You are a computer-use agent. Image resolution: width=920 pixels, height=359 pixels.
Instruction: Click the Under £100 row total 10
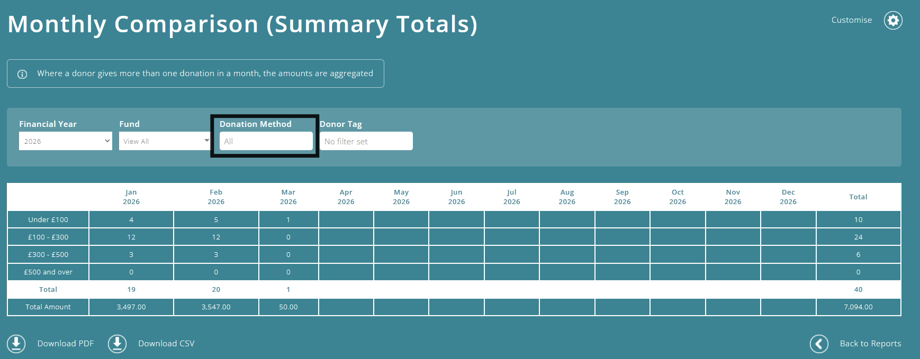pyautogui.click(x=858, y=219)
